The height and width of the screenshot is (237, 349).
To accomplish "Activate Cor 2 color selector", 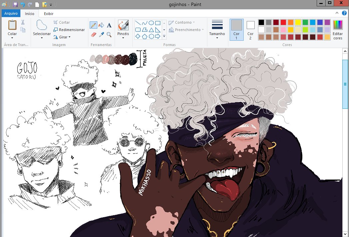I will [x=250, y=29].
